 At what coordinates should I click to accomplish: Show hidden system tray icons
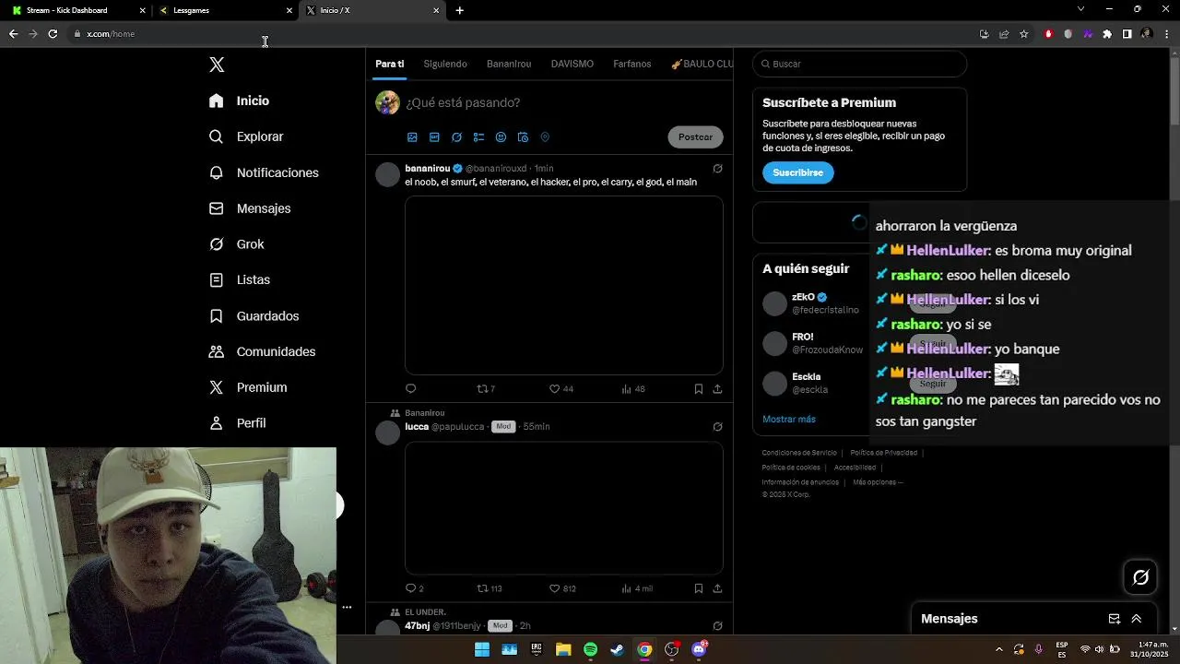998,649
